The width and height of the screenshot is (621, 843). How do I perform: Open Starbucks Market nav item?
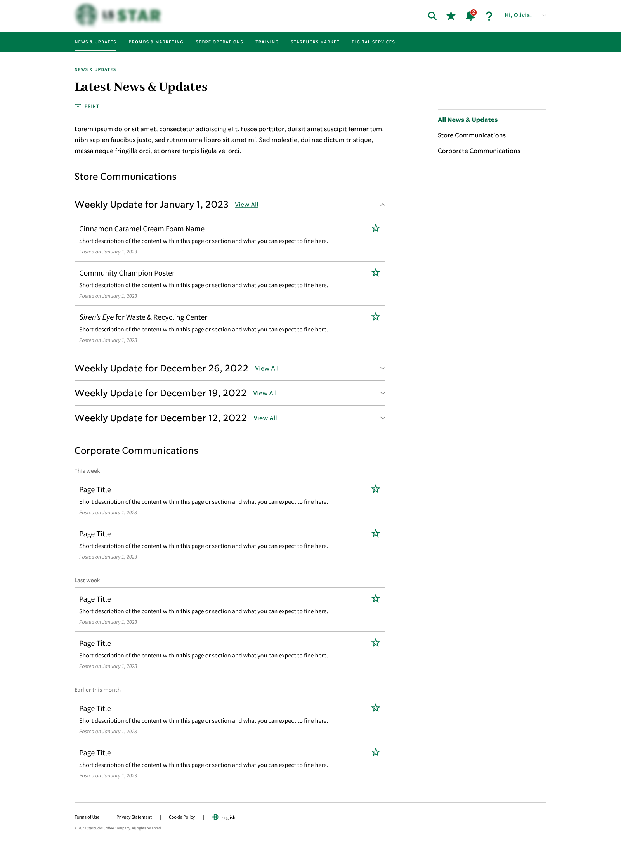(x=315, y=42)
